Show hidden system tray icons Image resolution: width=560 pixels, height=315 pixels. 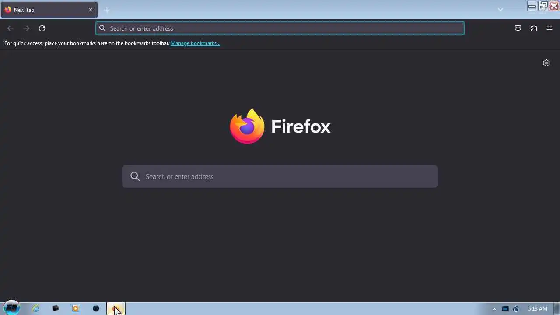[x=495, y=309]
